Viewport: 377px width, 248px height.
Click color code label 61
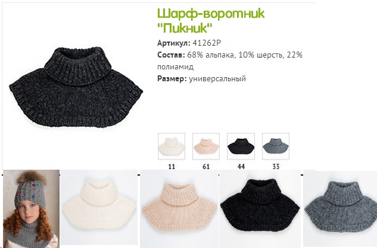(206, 167)
